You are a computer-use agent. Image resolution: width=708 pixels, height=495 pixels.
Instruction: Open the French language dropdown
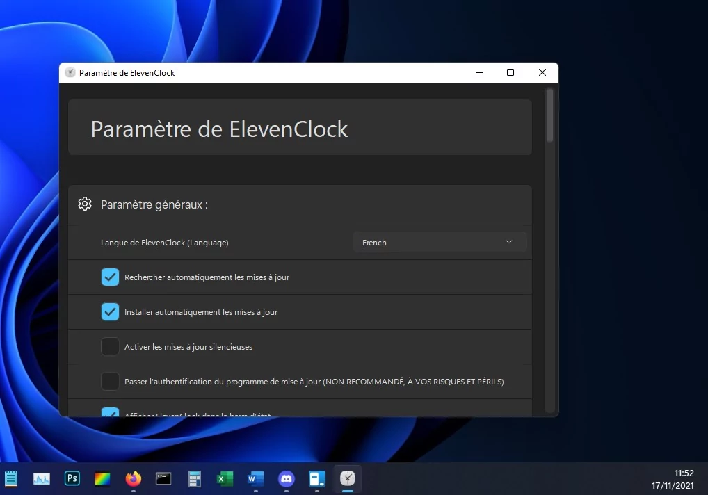(x=440, y=243)
